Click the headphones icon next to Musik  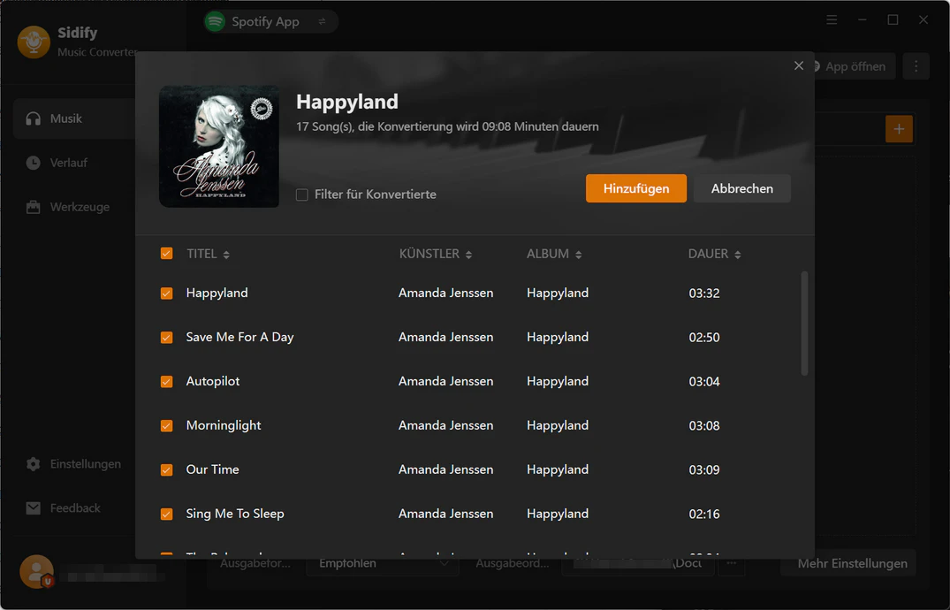click(34, 118)
